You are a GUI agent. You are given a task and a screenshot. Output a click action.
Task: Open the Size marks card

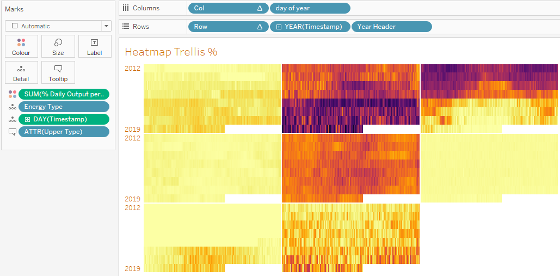[x=58, y=46]
